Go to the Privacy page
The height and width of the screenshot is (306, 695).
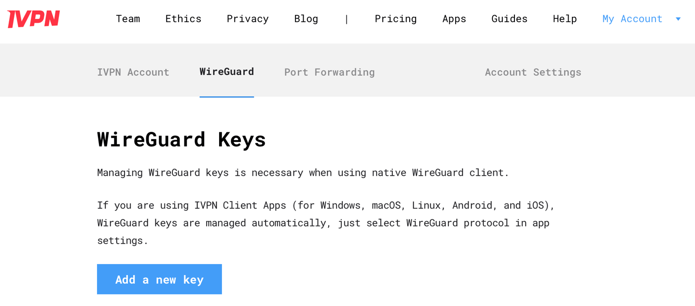(x=247, y=19)
